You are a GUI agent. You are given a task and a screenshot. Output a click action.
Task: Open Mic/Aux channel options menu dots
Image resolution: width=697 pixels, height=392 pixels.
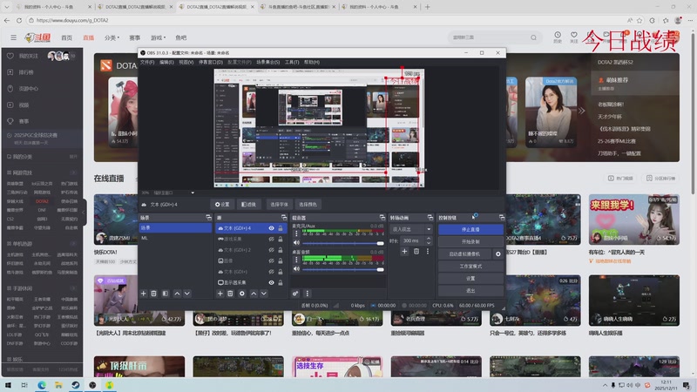(x=296, y=233)
